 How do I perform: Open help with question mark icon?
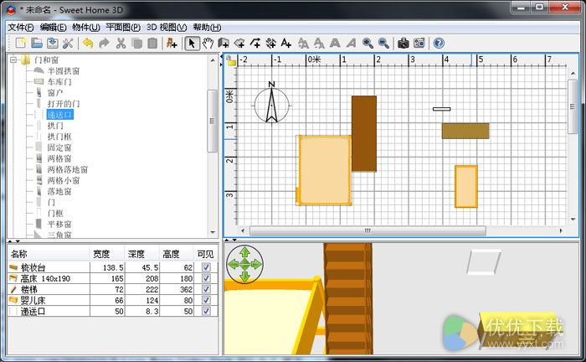439,44
